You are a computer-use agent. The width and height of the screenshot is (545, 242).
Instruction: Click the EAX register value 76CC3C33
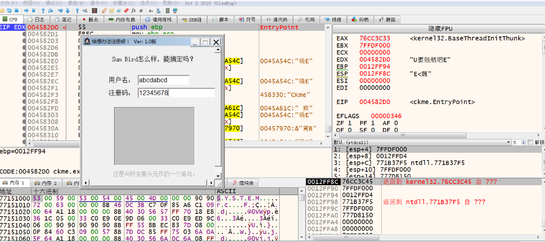[x=375, y=39]
